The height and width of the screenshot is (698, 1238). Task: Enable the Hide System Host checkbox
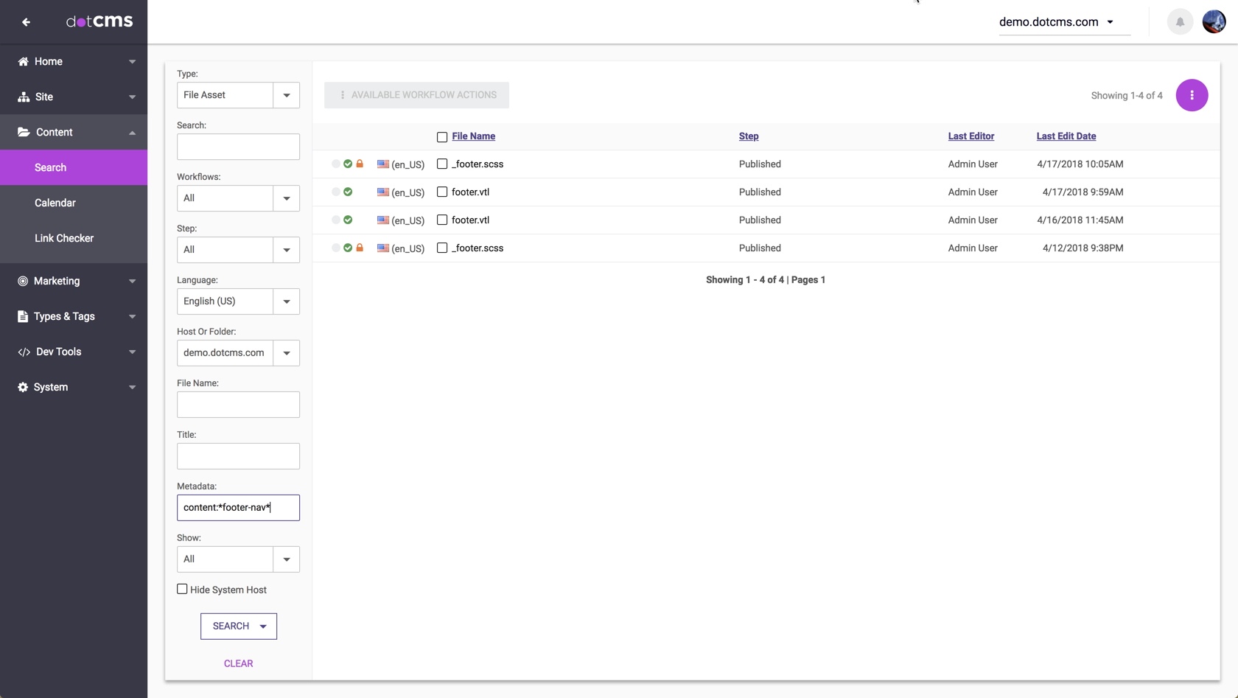(182, 589)
